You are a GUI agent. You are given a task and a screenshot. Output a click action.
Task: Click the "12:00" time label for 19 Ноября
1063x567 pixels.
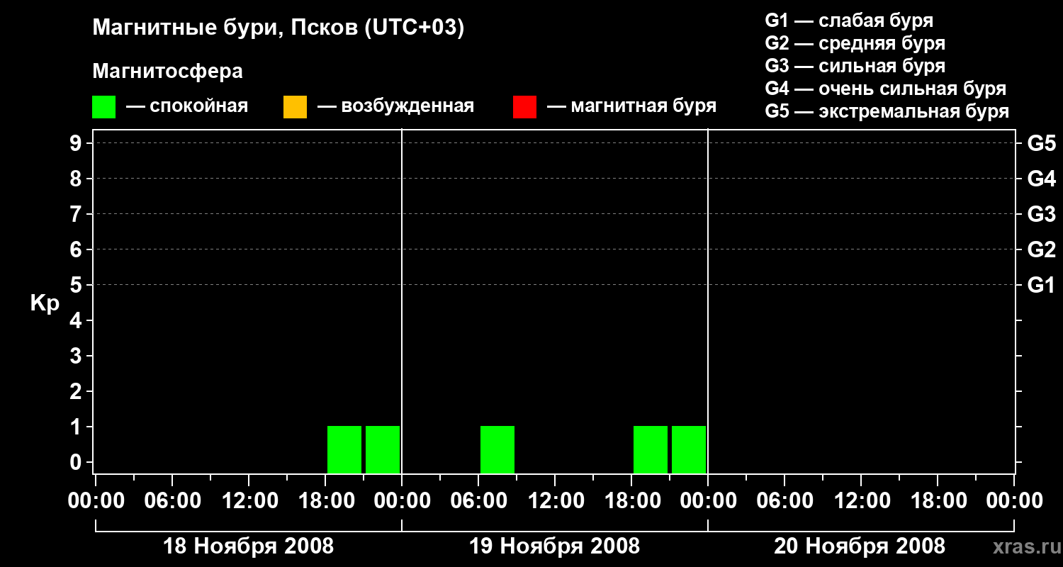coord(555,500)
